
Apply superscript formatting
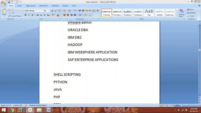tap(45, 15)
